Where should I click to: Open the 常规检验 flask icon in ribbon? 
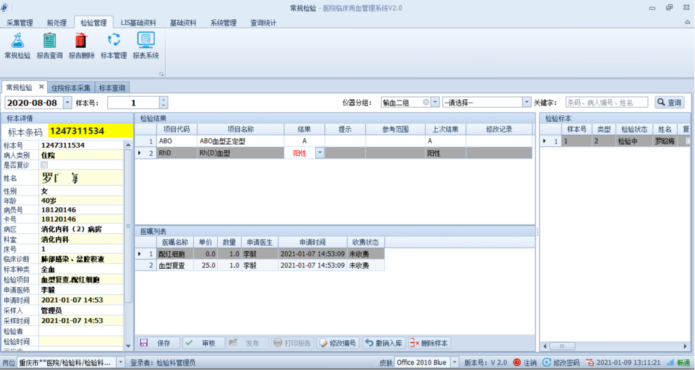point(17,41)
